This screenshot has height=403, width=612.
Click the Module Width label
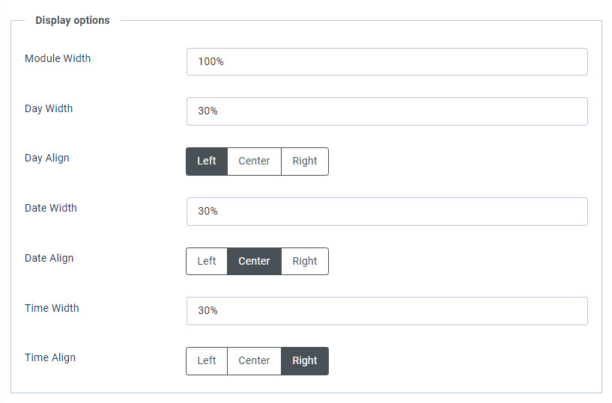point(58,58)
